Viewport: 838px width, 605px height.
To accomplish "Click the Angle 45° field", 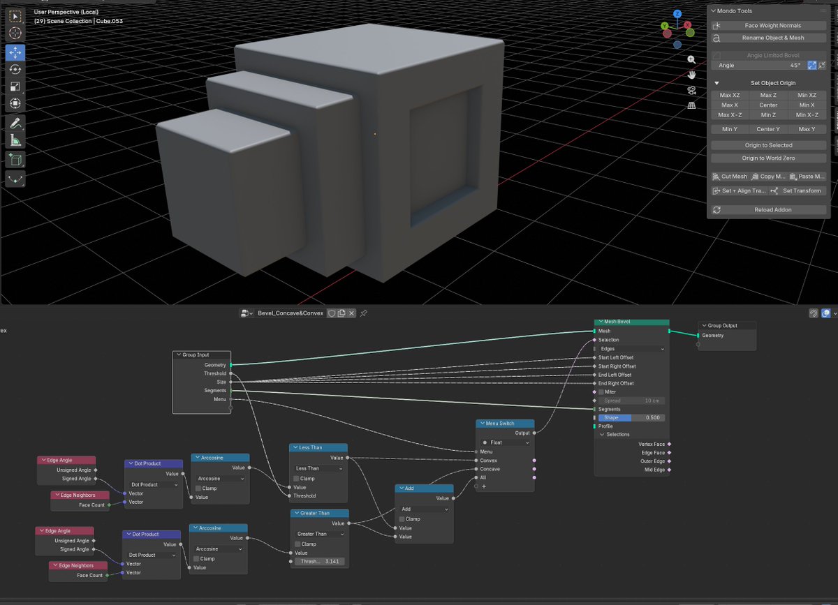I will click(758, 65).
